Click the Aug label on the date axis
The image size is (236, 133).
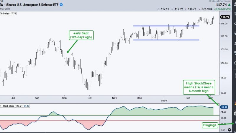tap(37, 98)
